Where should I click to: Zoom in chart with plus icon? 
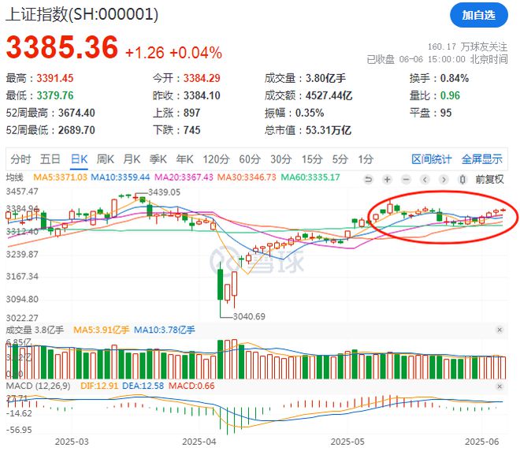[x=387, y=180]
